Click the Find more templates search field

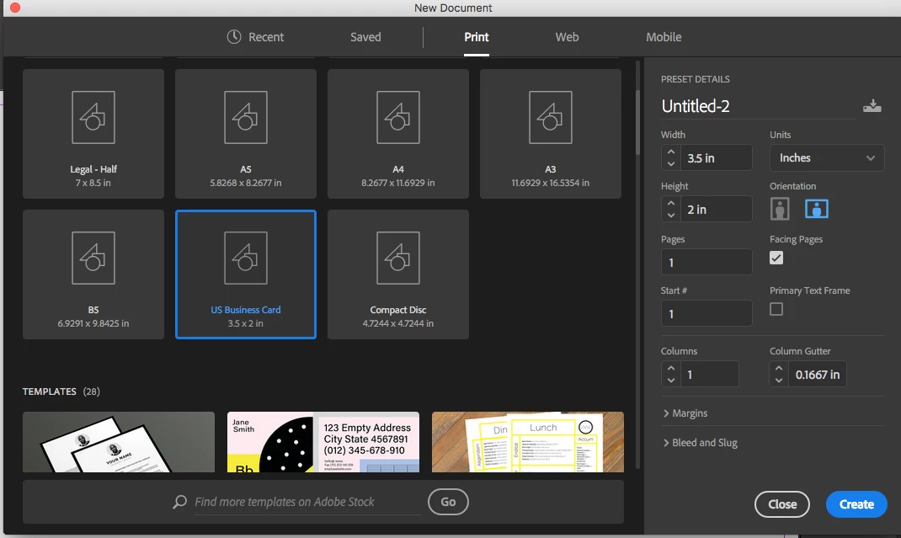(x=307, y=502)
